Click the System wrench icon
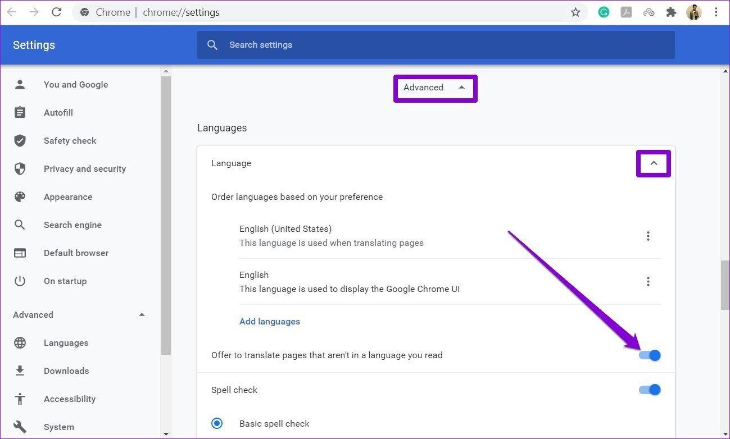 [x=20, y=427]
